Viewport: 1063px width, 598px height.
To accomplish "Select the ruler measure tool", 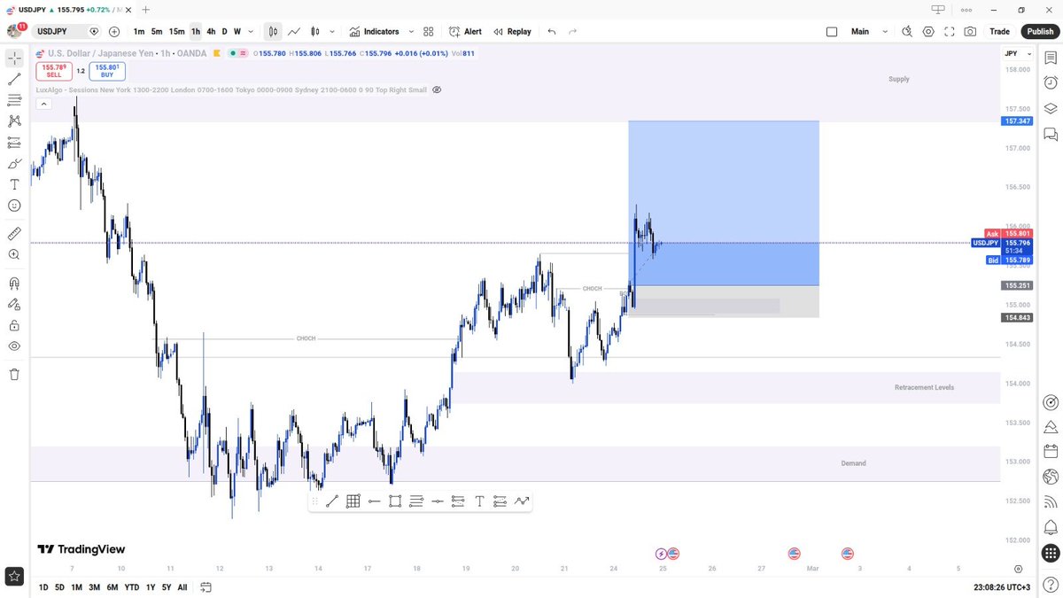I will [x=14, y=233].
